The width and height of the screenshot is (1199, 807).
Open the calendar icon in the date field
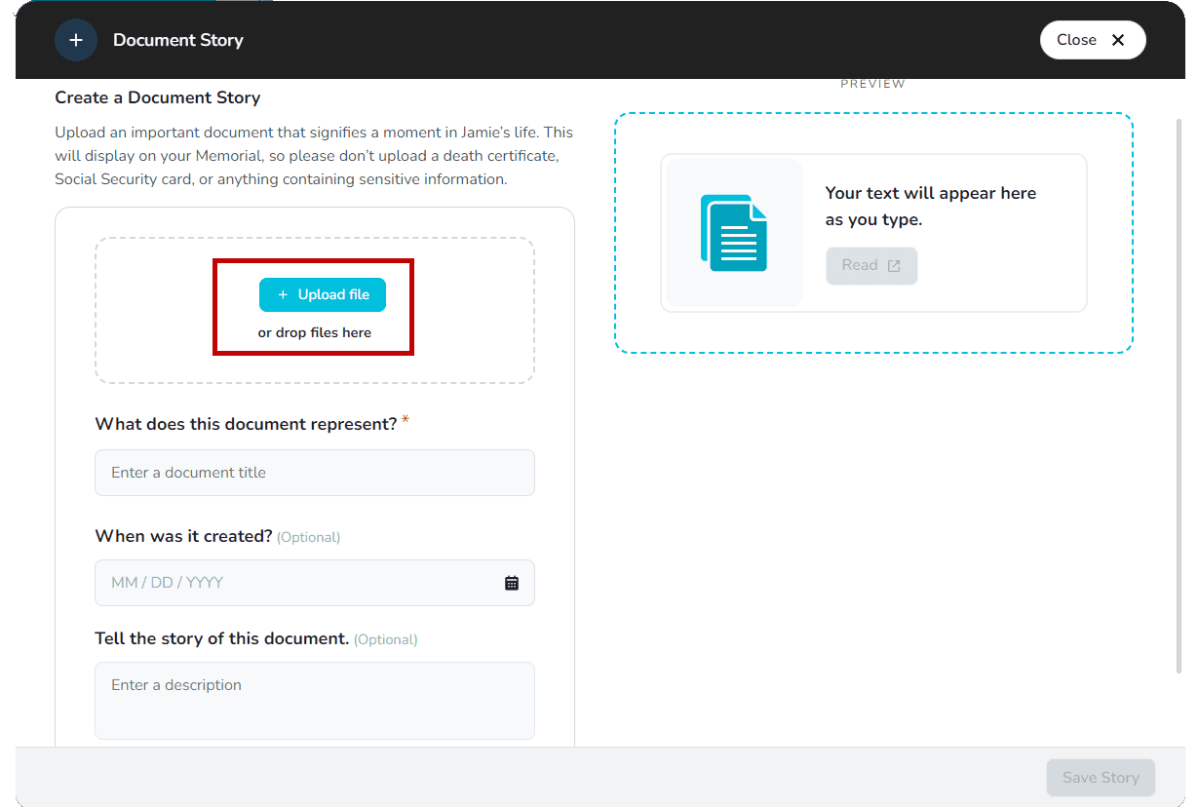click(512, 582)
